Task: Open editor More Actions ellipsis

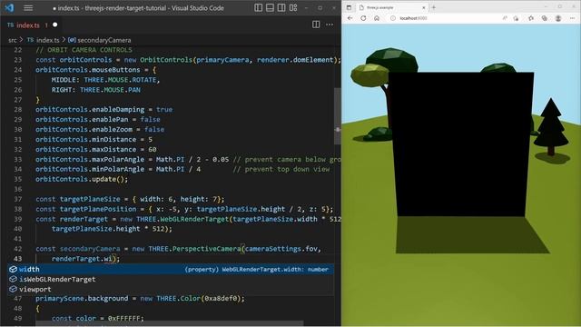Action: (330, 25)
